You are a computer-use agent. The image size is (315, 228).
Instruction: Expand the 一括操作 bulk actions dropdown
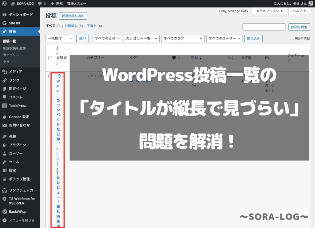[x=60, y=38]
